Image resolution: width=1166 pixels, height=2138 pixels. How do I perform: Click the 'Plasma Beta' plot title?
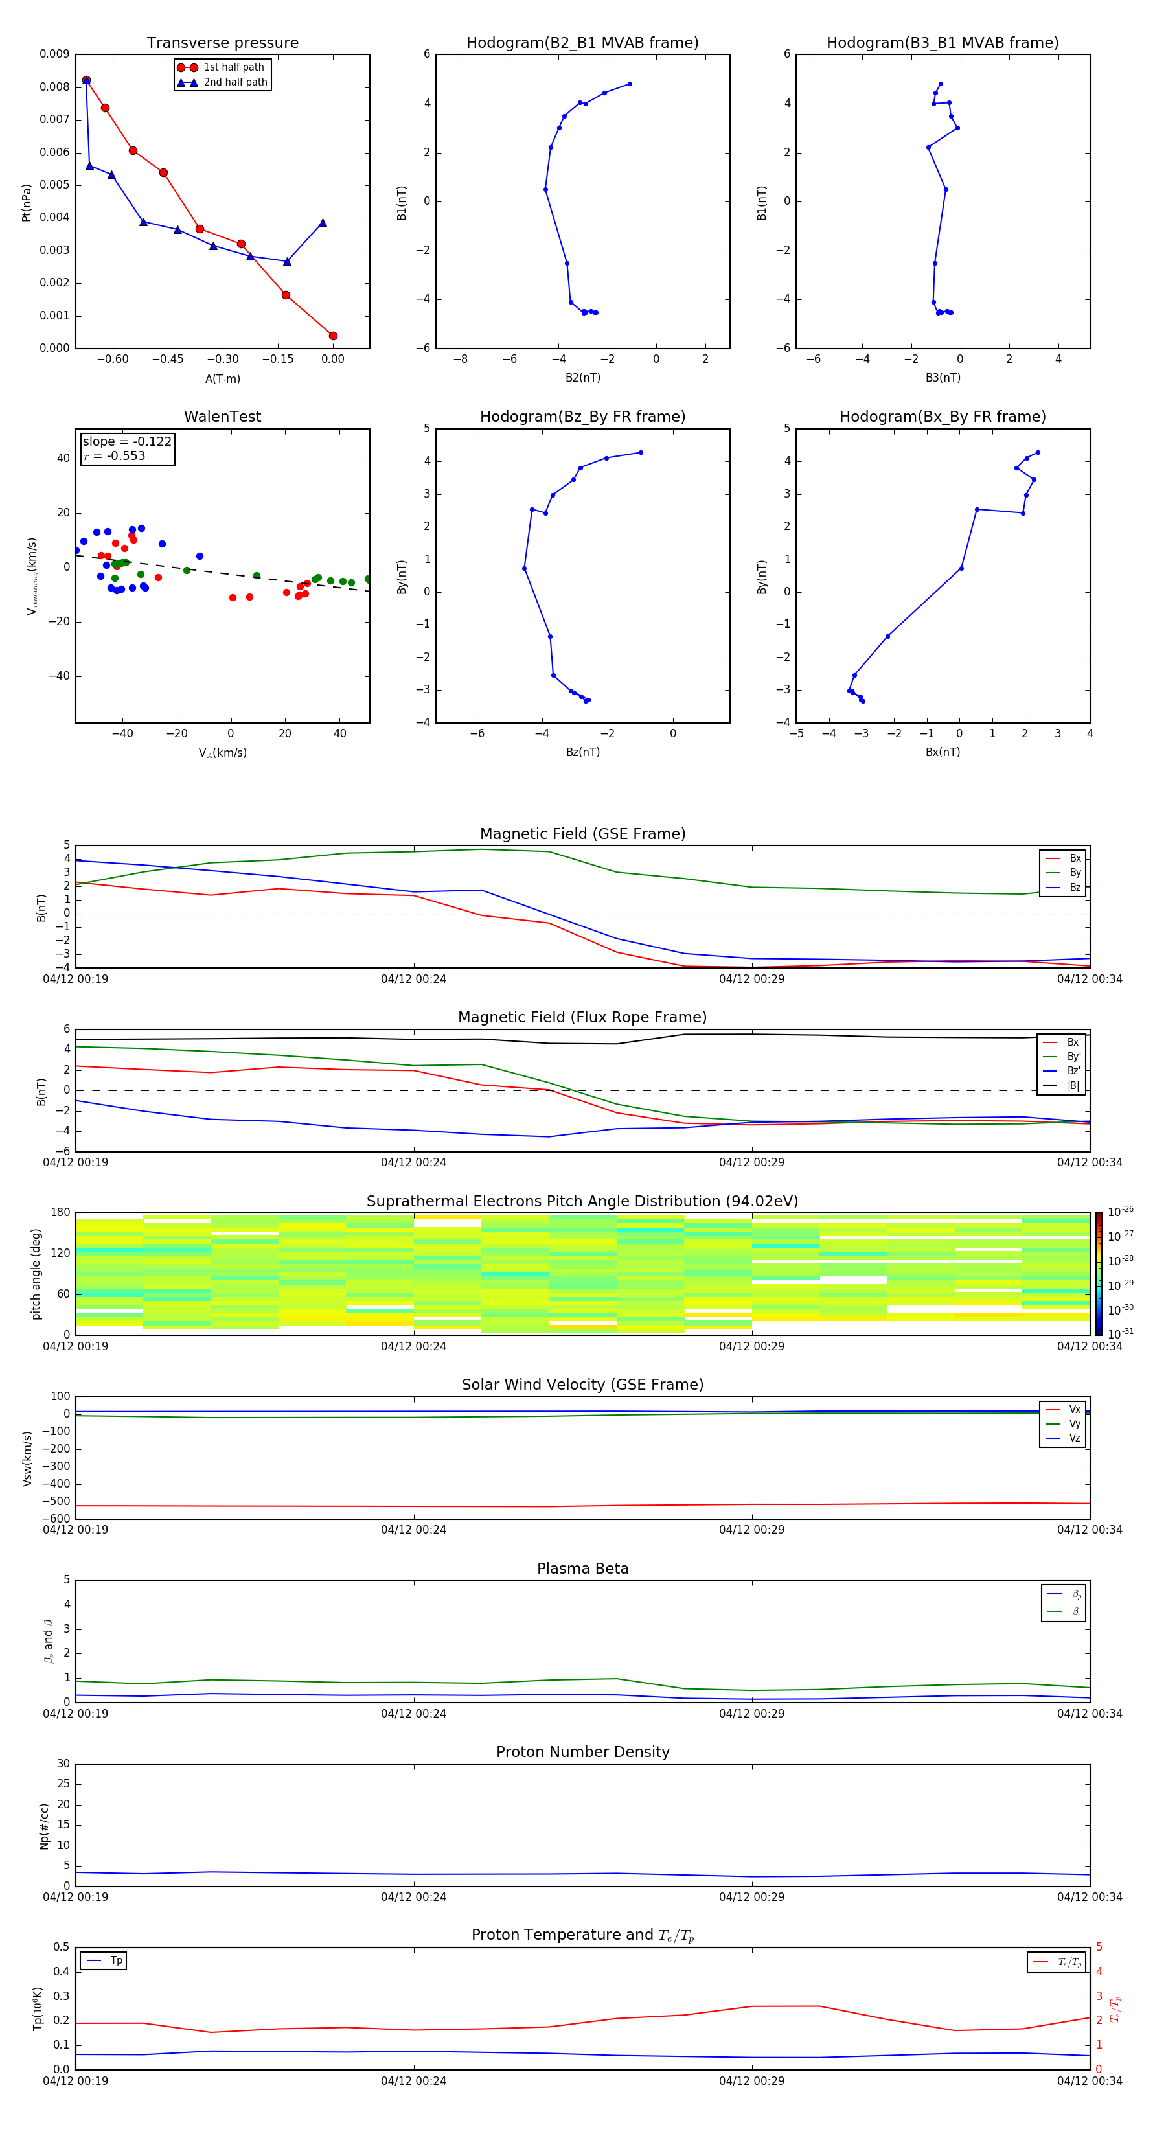(582, 1569)
